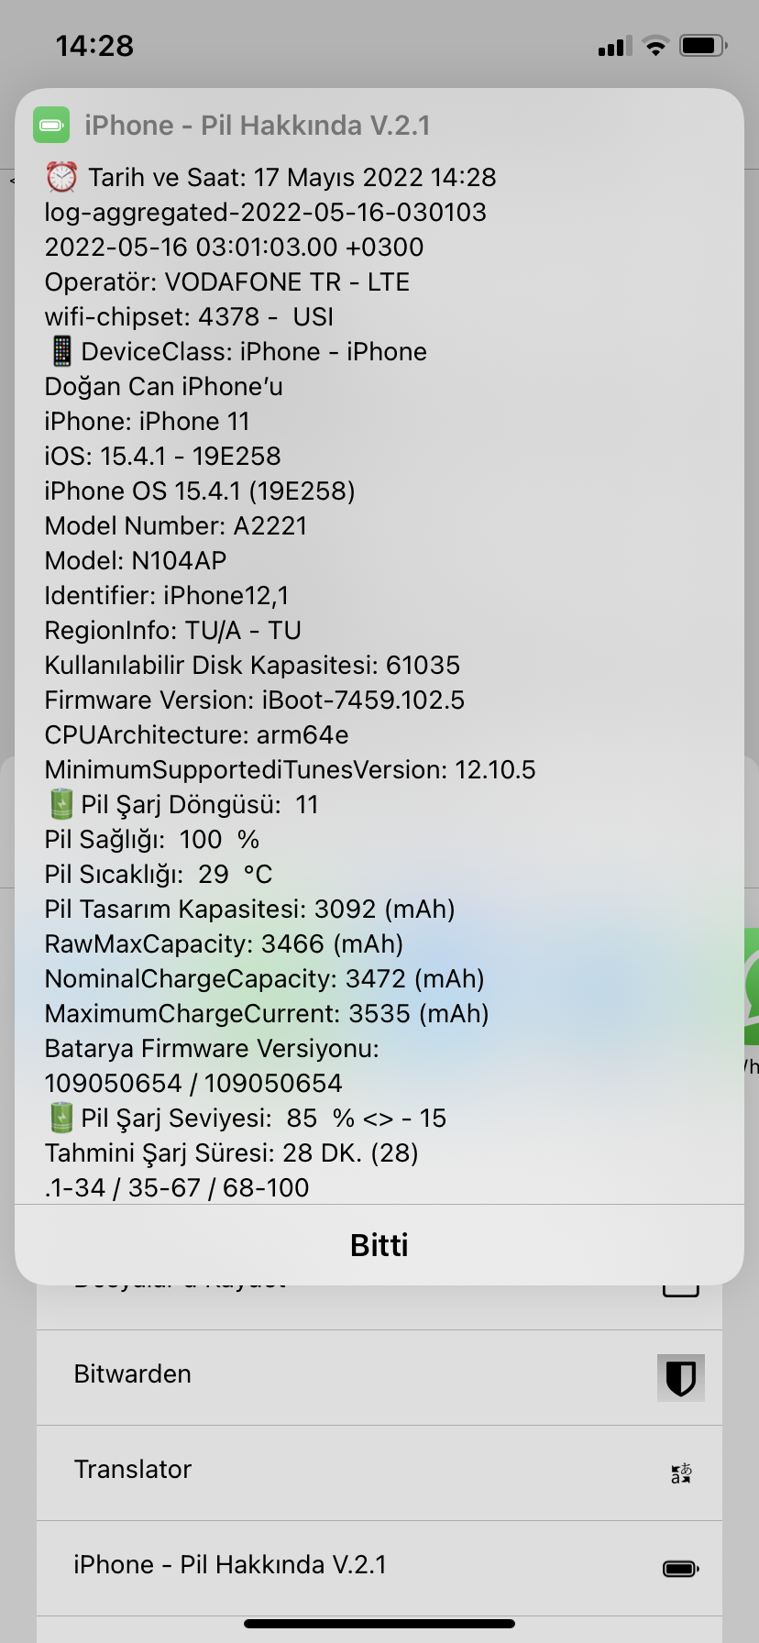Tap Pil Sıcaklığı: 29 °C line
The image size is (759, 1643).
point(159,874)
